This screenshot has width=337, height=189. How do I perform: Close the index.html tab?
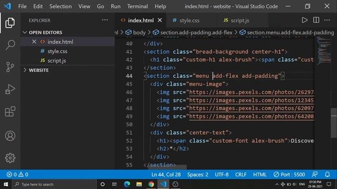(x=160, y=20)
